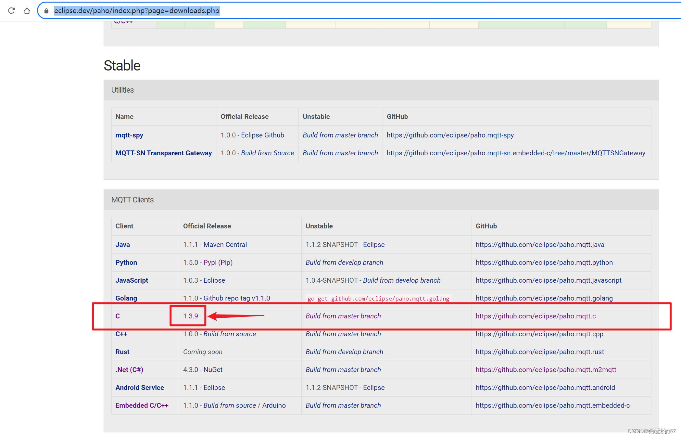Viewport: 681px width, 437px height.
Task: Click the 1.3.9 C client release link
Action: (190, 315)
